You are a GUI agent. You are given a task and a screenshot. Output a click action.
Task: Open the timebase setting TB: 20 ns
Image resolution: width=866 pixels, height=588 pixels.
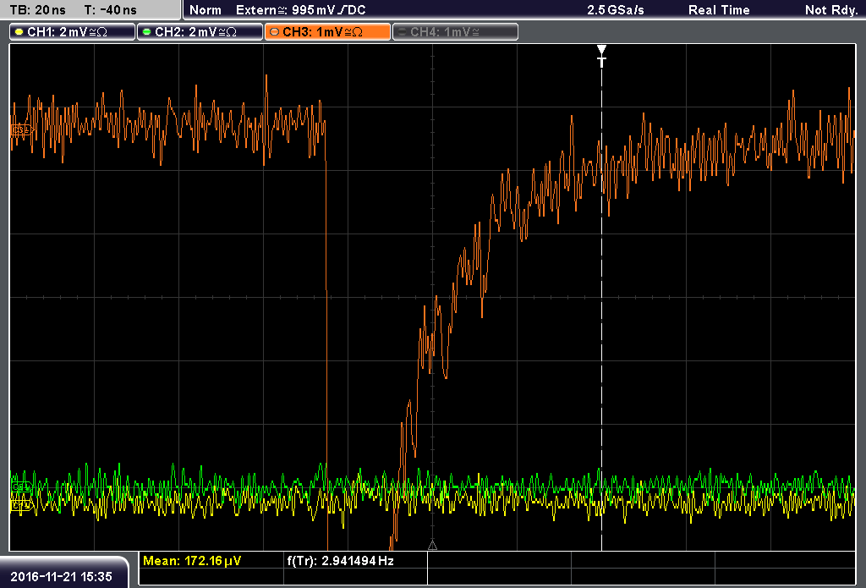click(37, 10)
